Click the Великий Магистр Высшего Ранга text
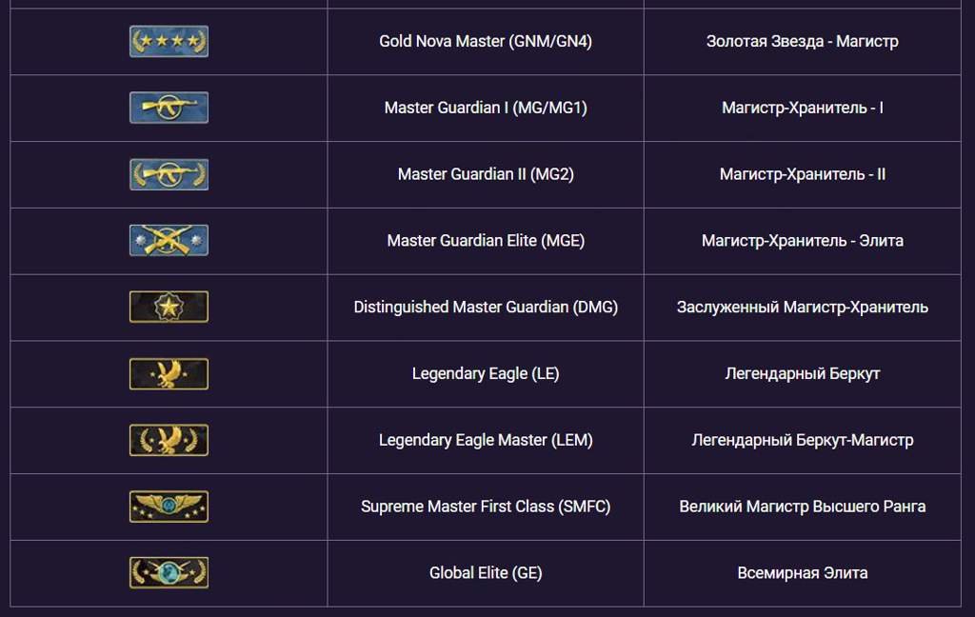This screenshot has height=617, width=975. point(802,507)
